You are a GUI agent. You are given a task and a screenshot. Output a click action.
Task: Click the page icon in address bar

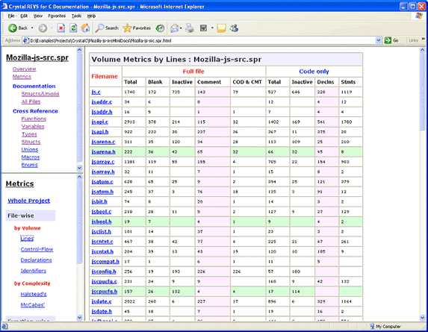point(26,40)
